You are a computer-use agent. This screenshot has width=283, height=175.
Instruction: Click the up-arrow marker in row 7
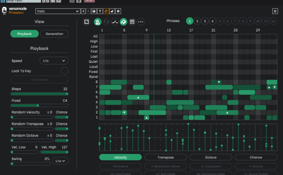pos(269,87)
